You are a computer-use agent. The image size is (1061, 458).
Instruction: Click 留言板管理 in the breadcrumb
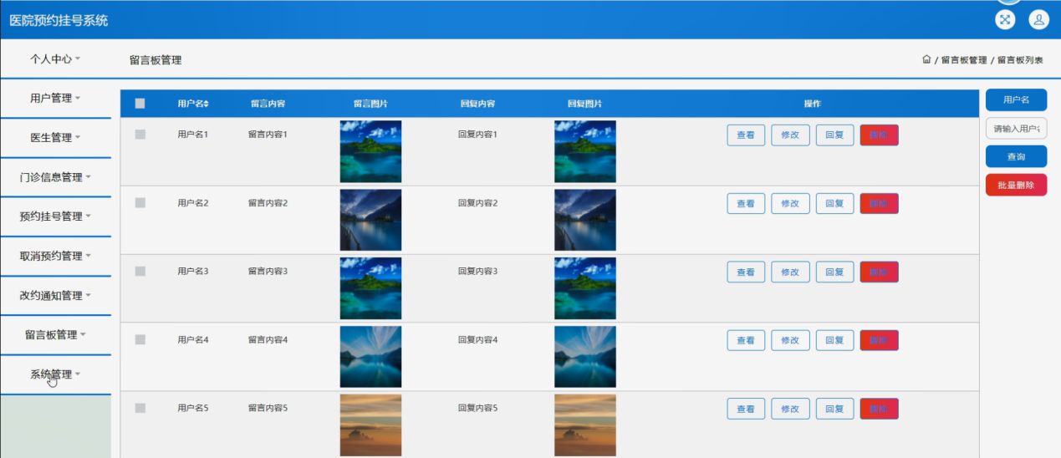[964, 60]
